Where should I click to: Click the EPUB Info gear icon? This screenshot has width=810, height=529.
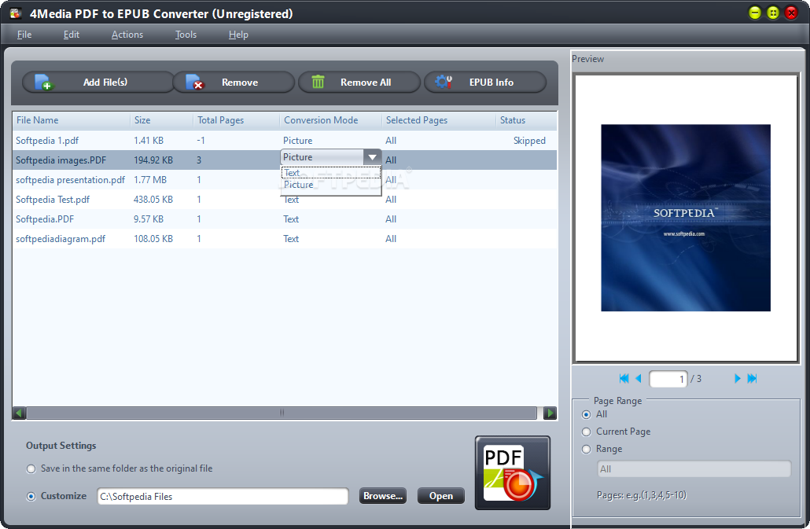444,82
